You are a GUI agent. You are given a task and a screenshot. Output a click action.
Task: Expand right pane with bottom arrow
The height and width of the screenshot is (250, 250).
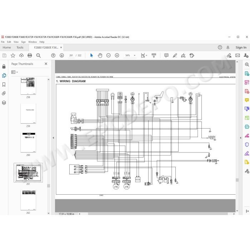[x=247, y=211]
